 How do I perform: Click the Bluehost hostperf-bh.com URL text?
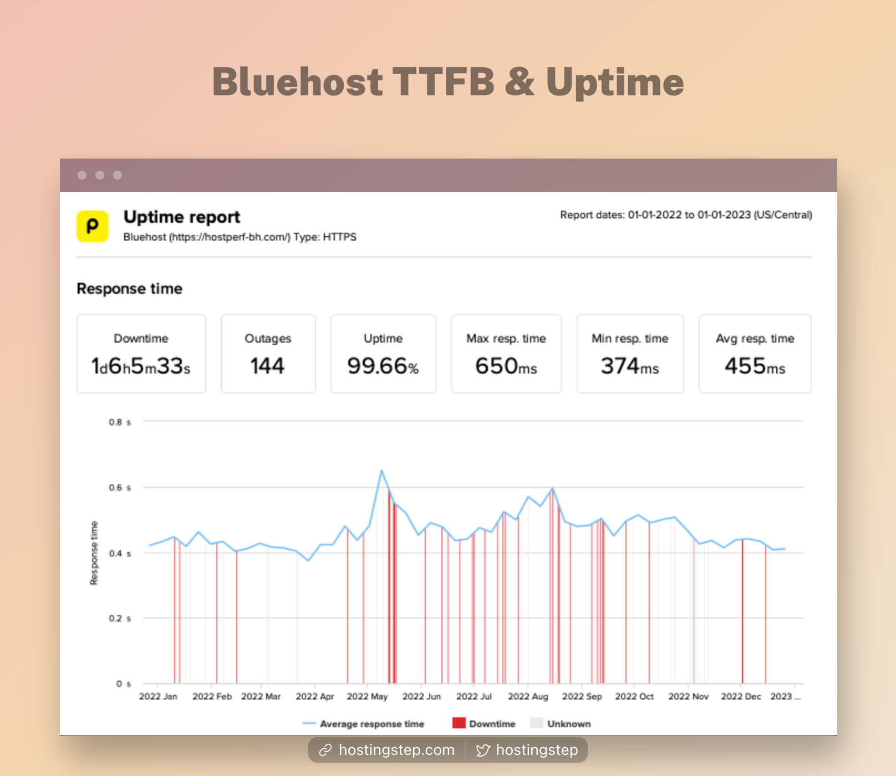(x=240, y=237)
